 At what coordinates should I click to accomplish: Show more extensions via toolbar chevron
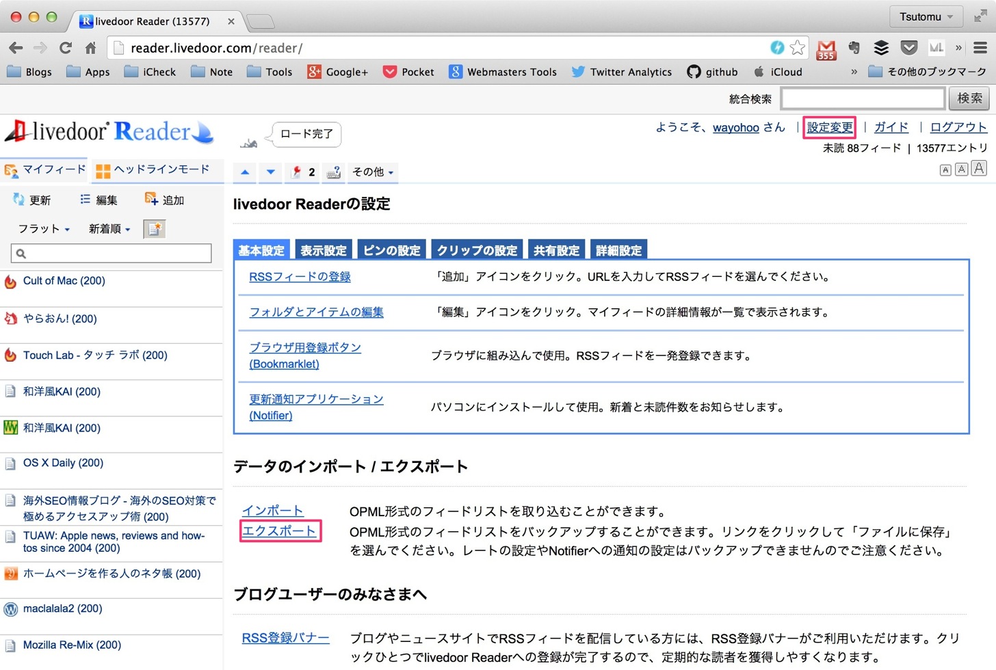coord(958,47)
